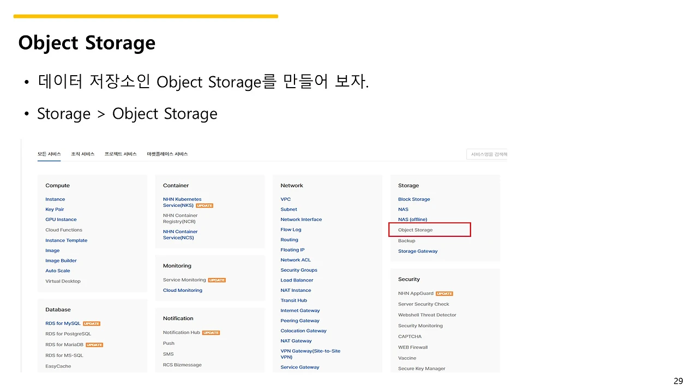The height and width of the screenshot is (392, 698).
Task: Open the Auto Scale service
Action: coord(58,271)
